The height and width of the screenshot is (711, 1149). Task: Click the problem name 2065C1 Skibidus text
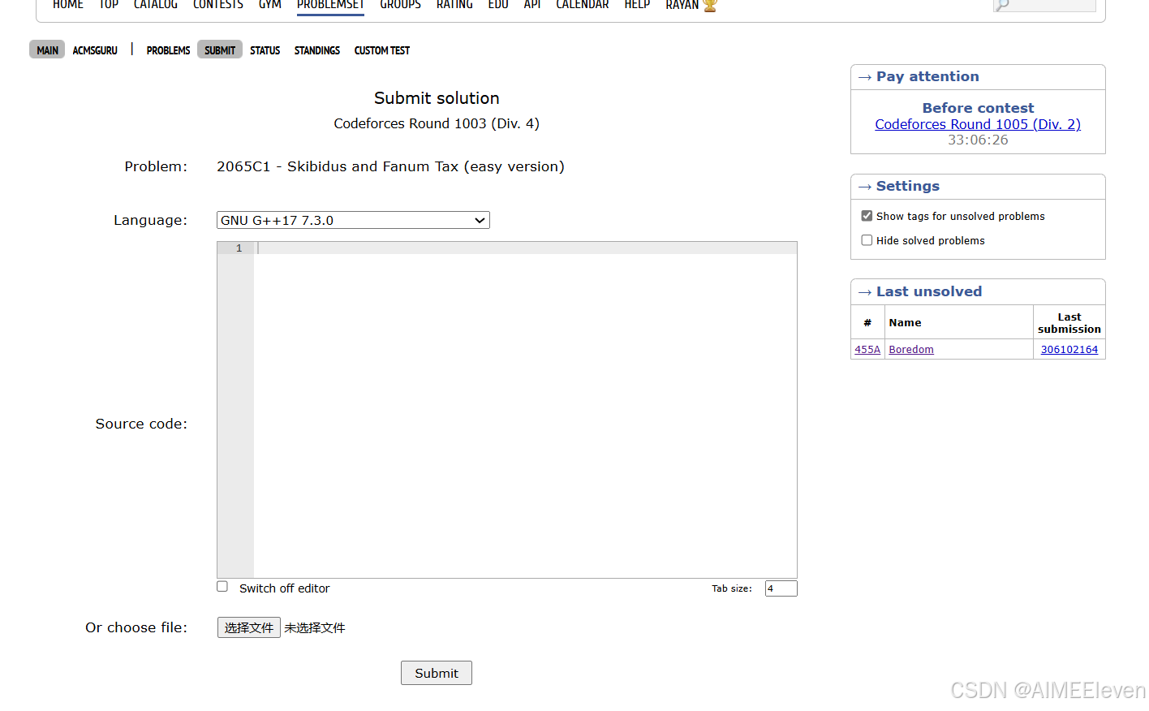(x=390, y=166)
